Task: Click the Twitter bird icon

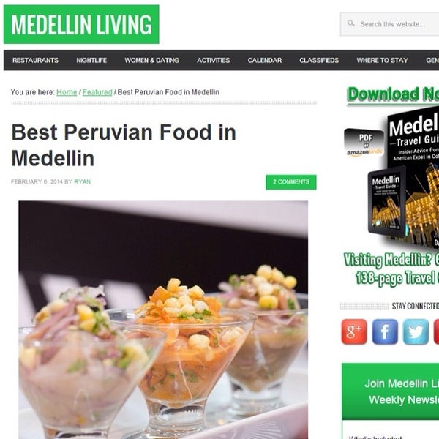Action: [x=416, y=331]
